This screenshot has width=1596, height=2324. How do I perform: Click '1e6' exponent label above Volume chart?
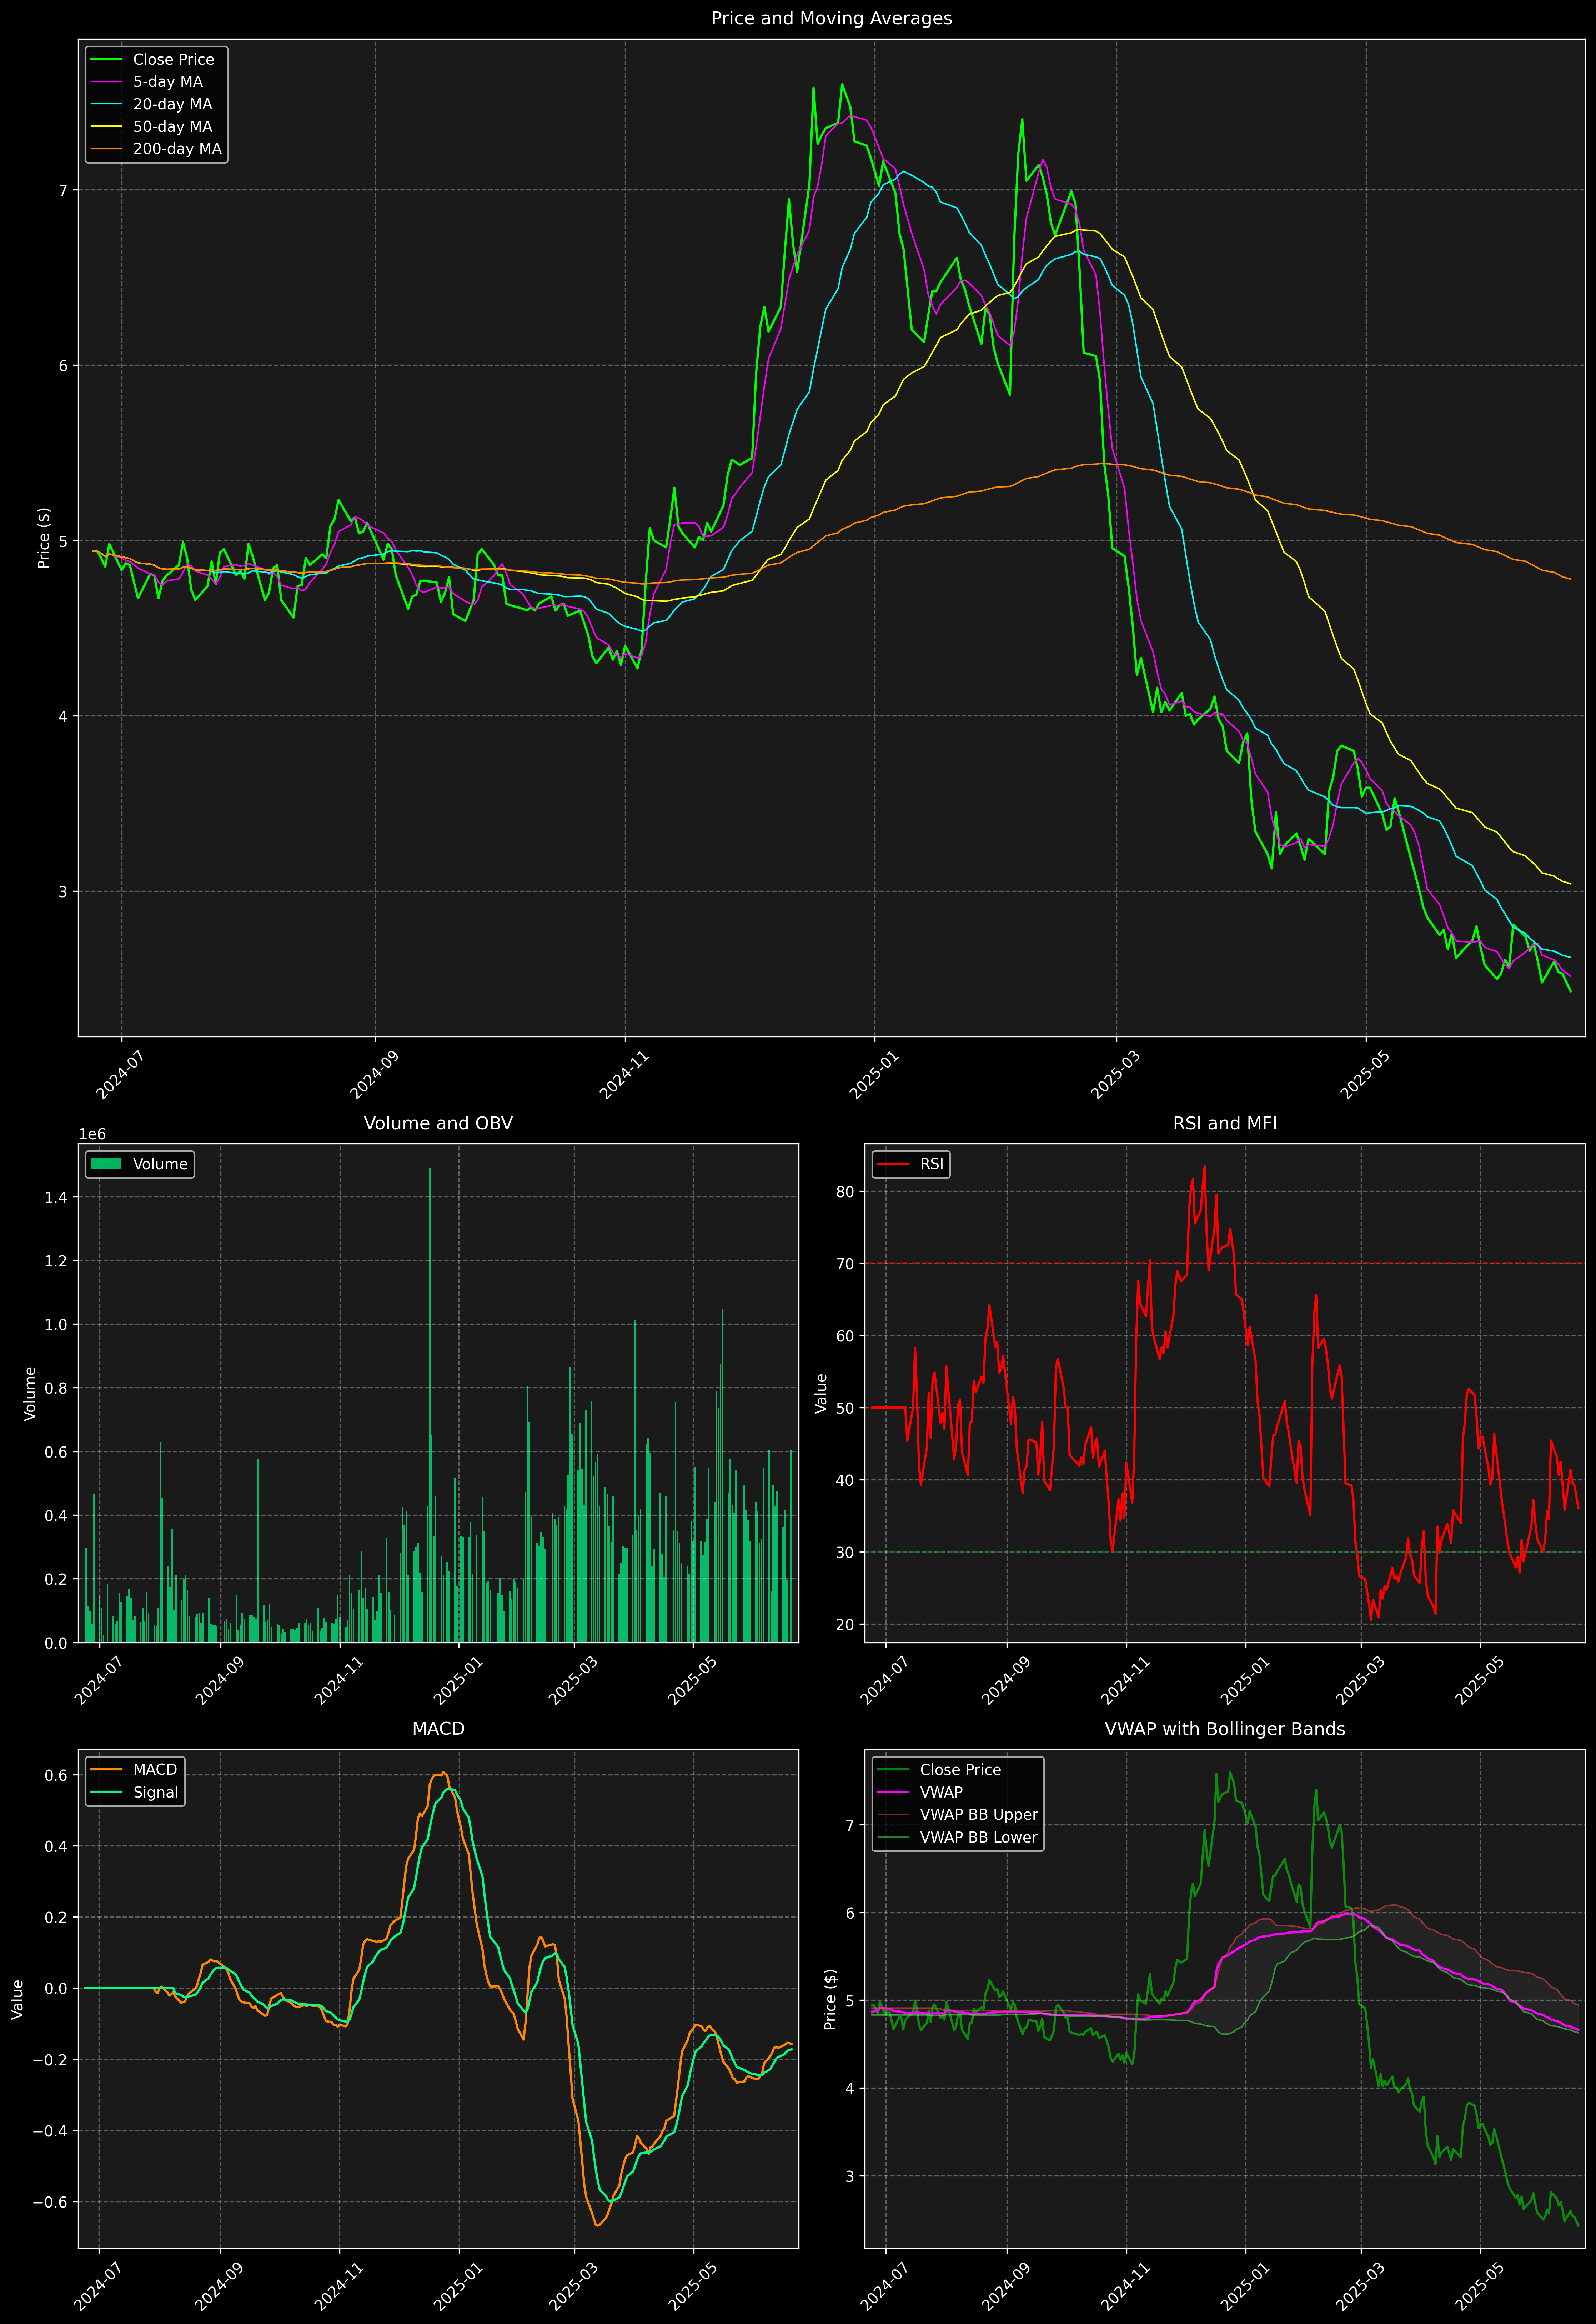tap(92, 1134)
